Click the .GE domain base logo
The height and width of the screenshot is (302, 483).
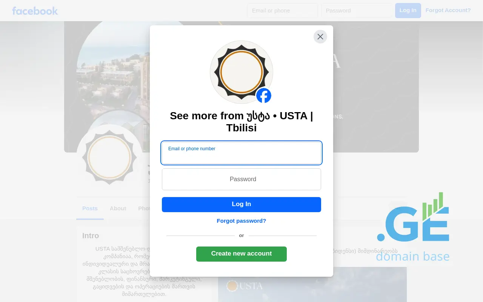tap(413, 228)
